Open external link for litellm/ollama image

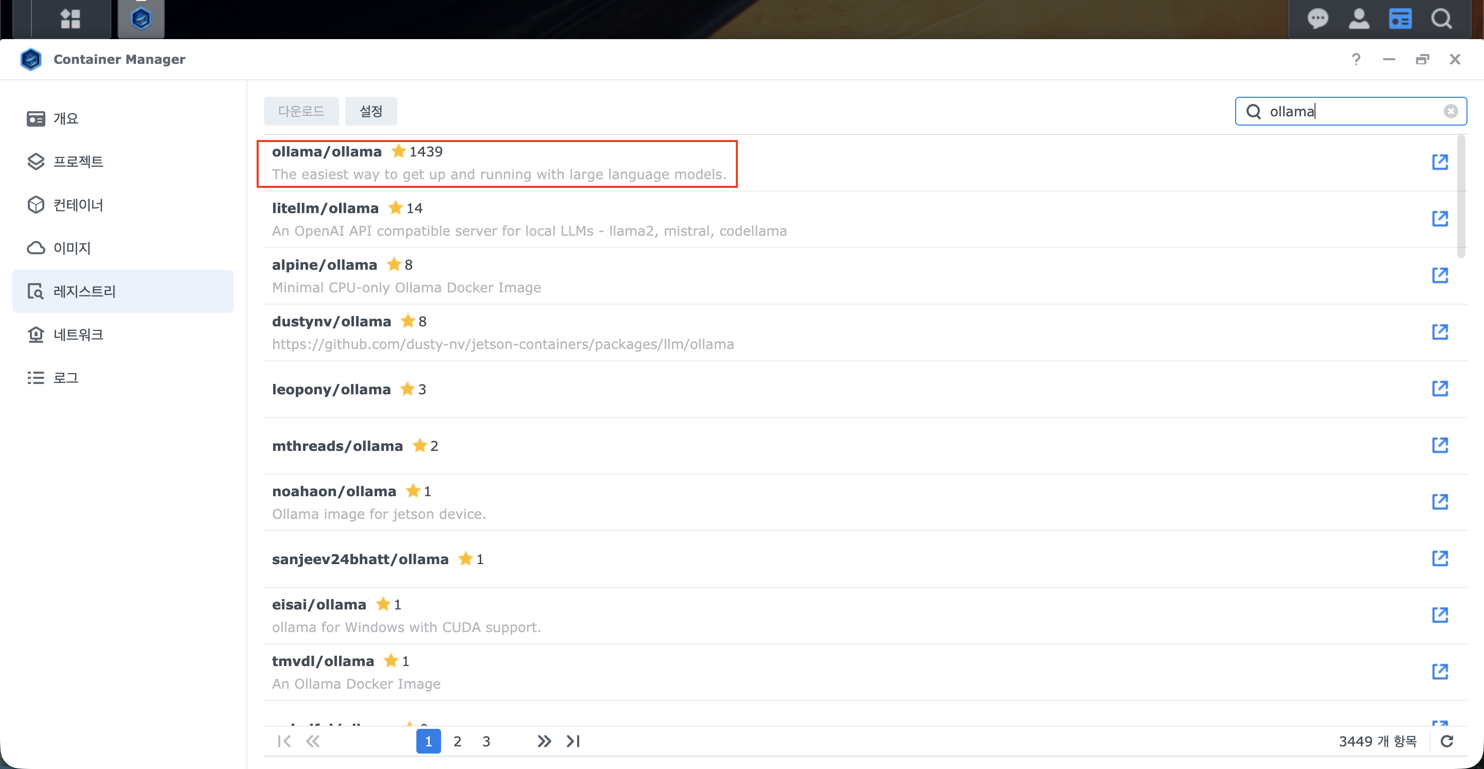(x=1440, y=219)
